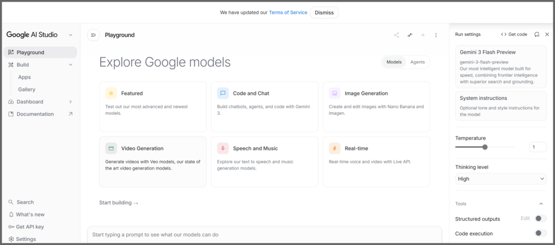Open Apps in the sidebar
Screen dimensions: 555x245
coord(24,77)
